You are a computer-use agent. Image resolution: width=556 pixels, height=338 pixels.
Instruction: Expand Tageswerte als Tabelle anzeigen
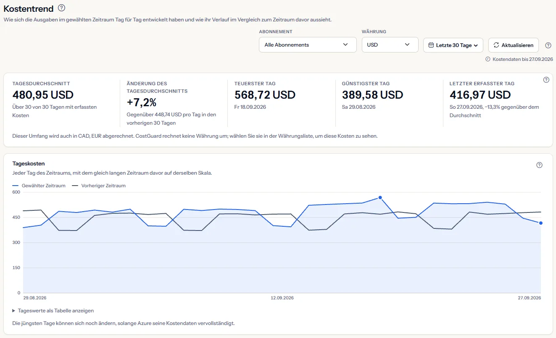point(53,311)
